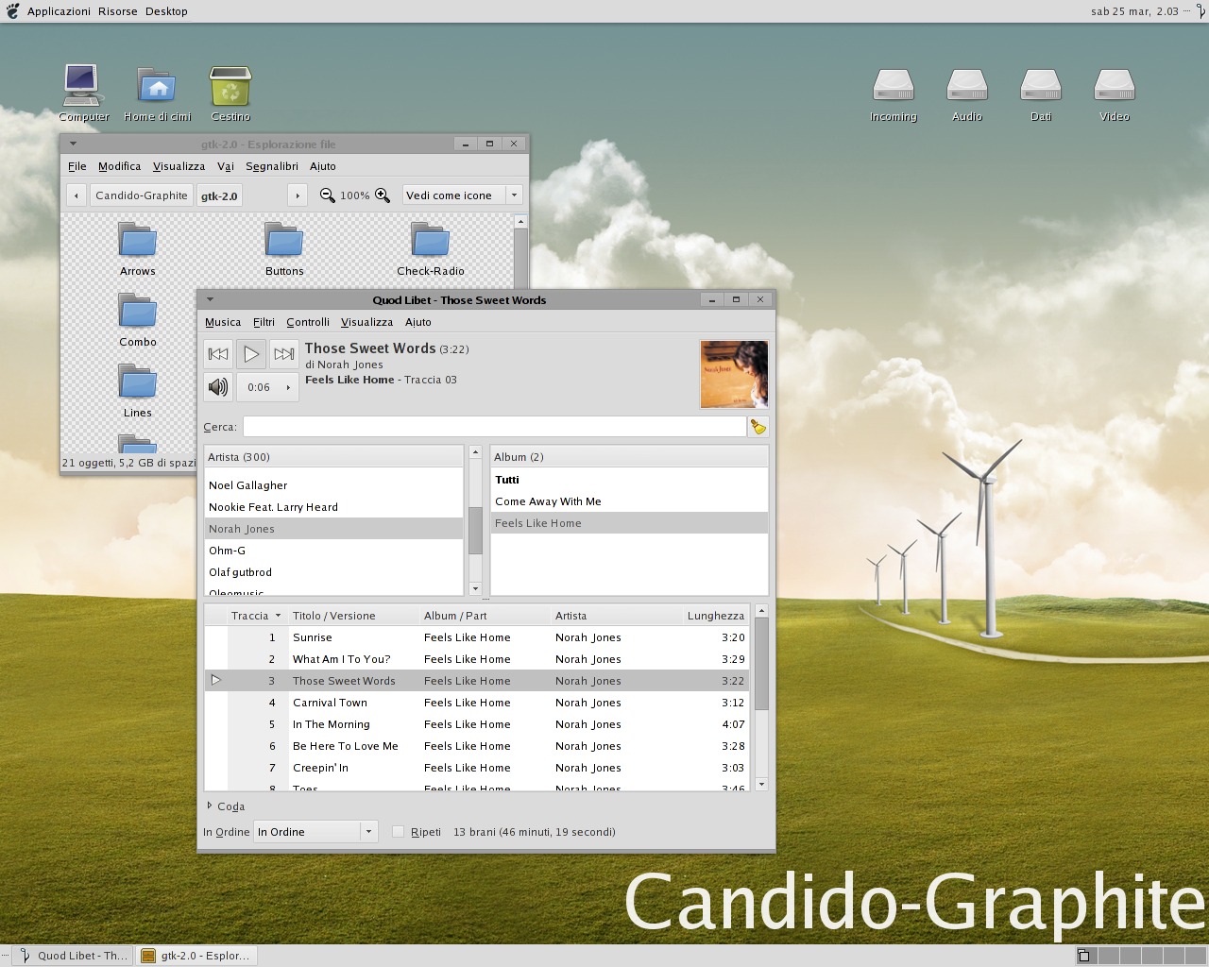
Task: Open the Musica menu
Action: [223, 322]
